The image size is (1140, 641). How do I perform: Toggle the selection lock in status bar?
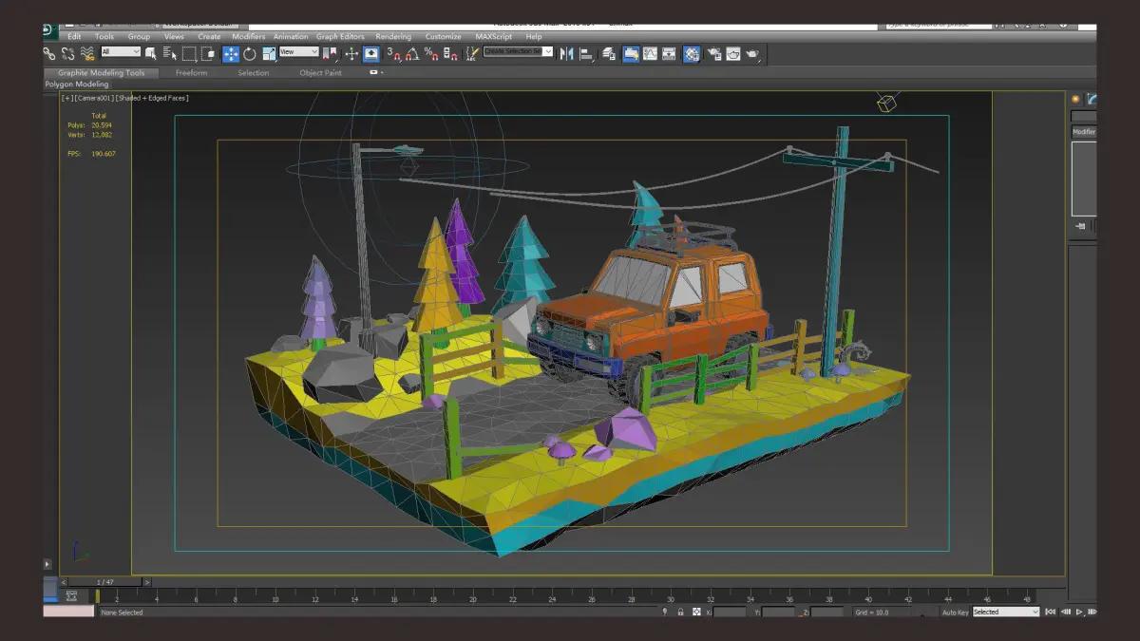coord(680,613)
